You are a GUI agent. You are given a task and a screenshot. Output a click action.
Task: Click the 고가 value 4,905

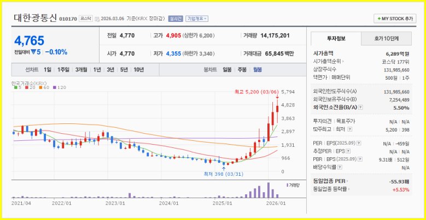tap(173, 35)
